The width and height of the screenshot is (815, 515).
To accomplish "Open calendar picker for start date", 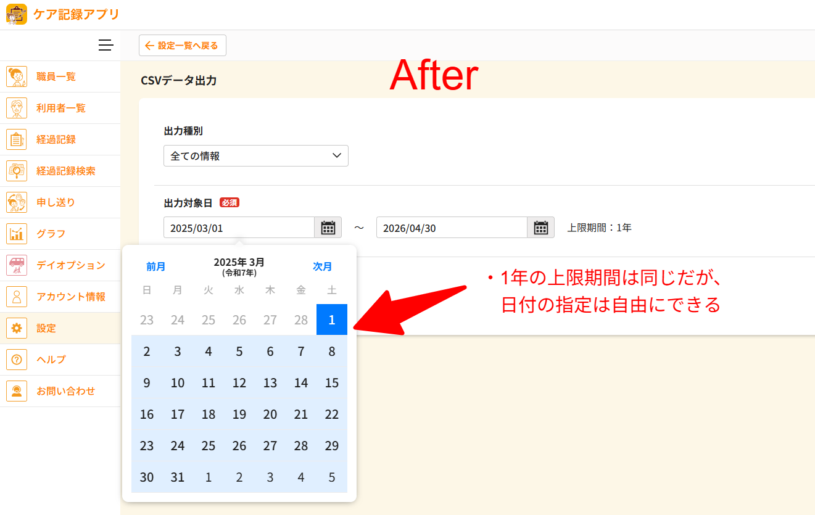I will 328,228.
